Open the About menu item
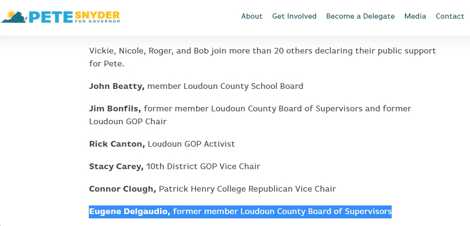The height and width of the screenshot is (226, 470). click(252, 16)
